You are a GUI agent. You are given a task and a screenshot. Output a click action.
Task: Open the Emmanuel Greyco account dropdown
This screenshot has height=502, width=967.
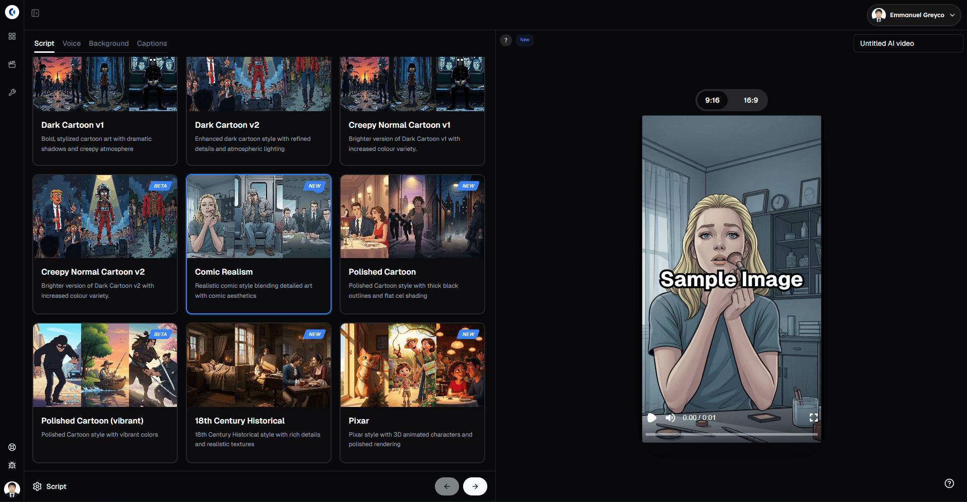pos(913,15)
